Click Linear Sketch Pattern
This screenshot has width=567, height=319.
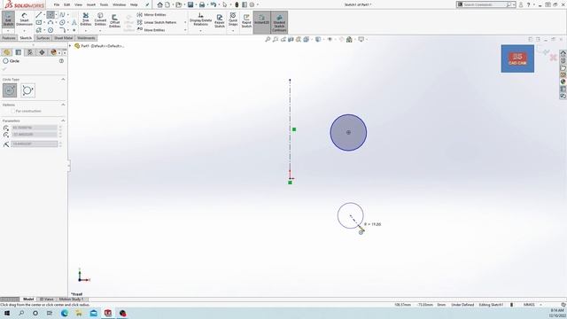pos(157,22)
